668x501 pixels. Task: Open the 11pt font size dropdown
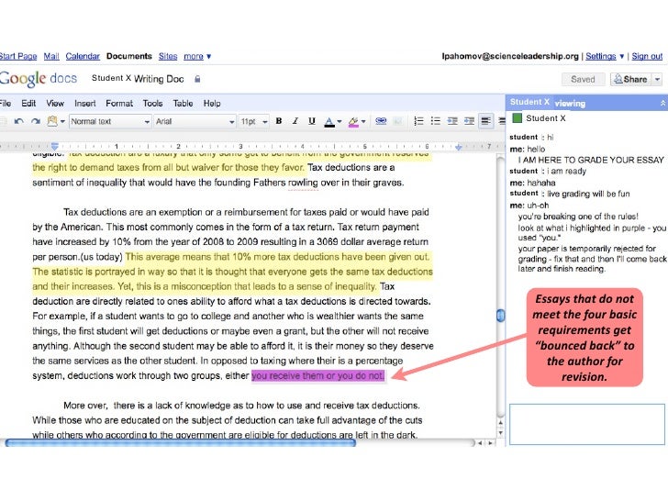point(253,121)
